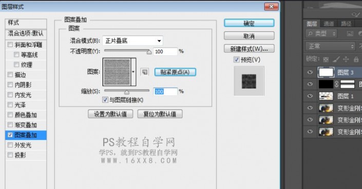Enable 渐变叠加 checkbox
This screenshot has height=189, width=362.
(10, 125)
